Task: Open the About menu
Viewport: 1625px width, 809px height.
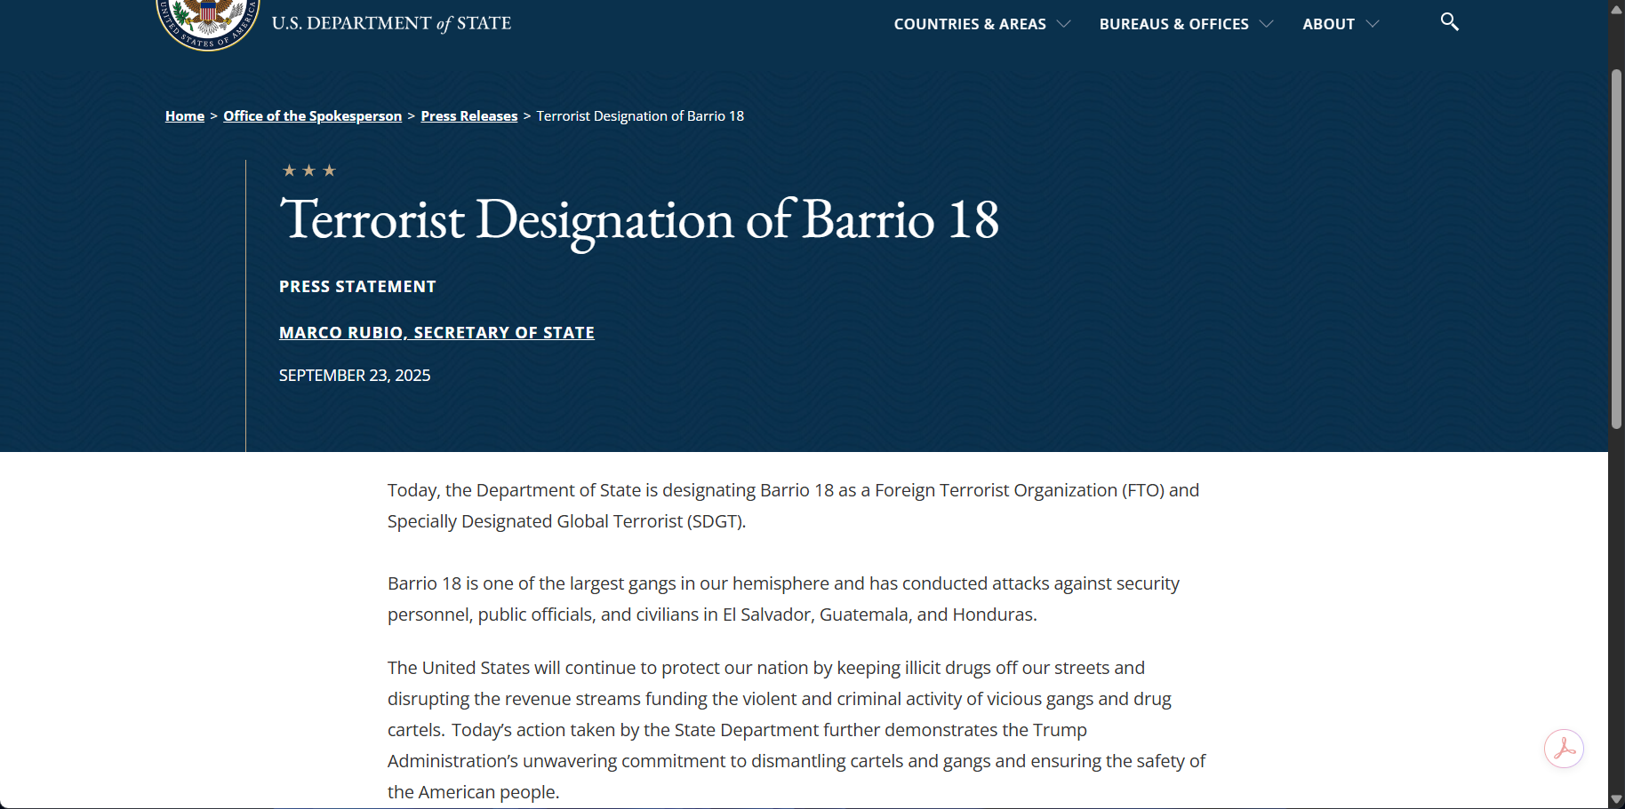Action: [x=1328, y=24]
